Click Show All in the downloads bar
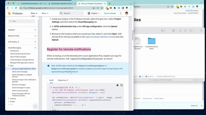The width and height of the screenshot is (206, 115). (194, 106)
